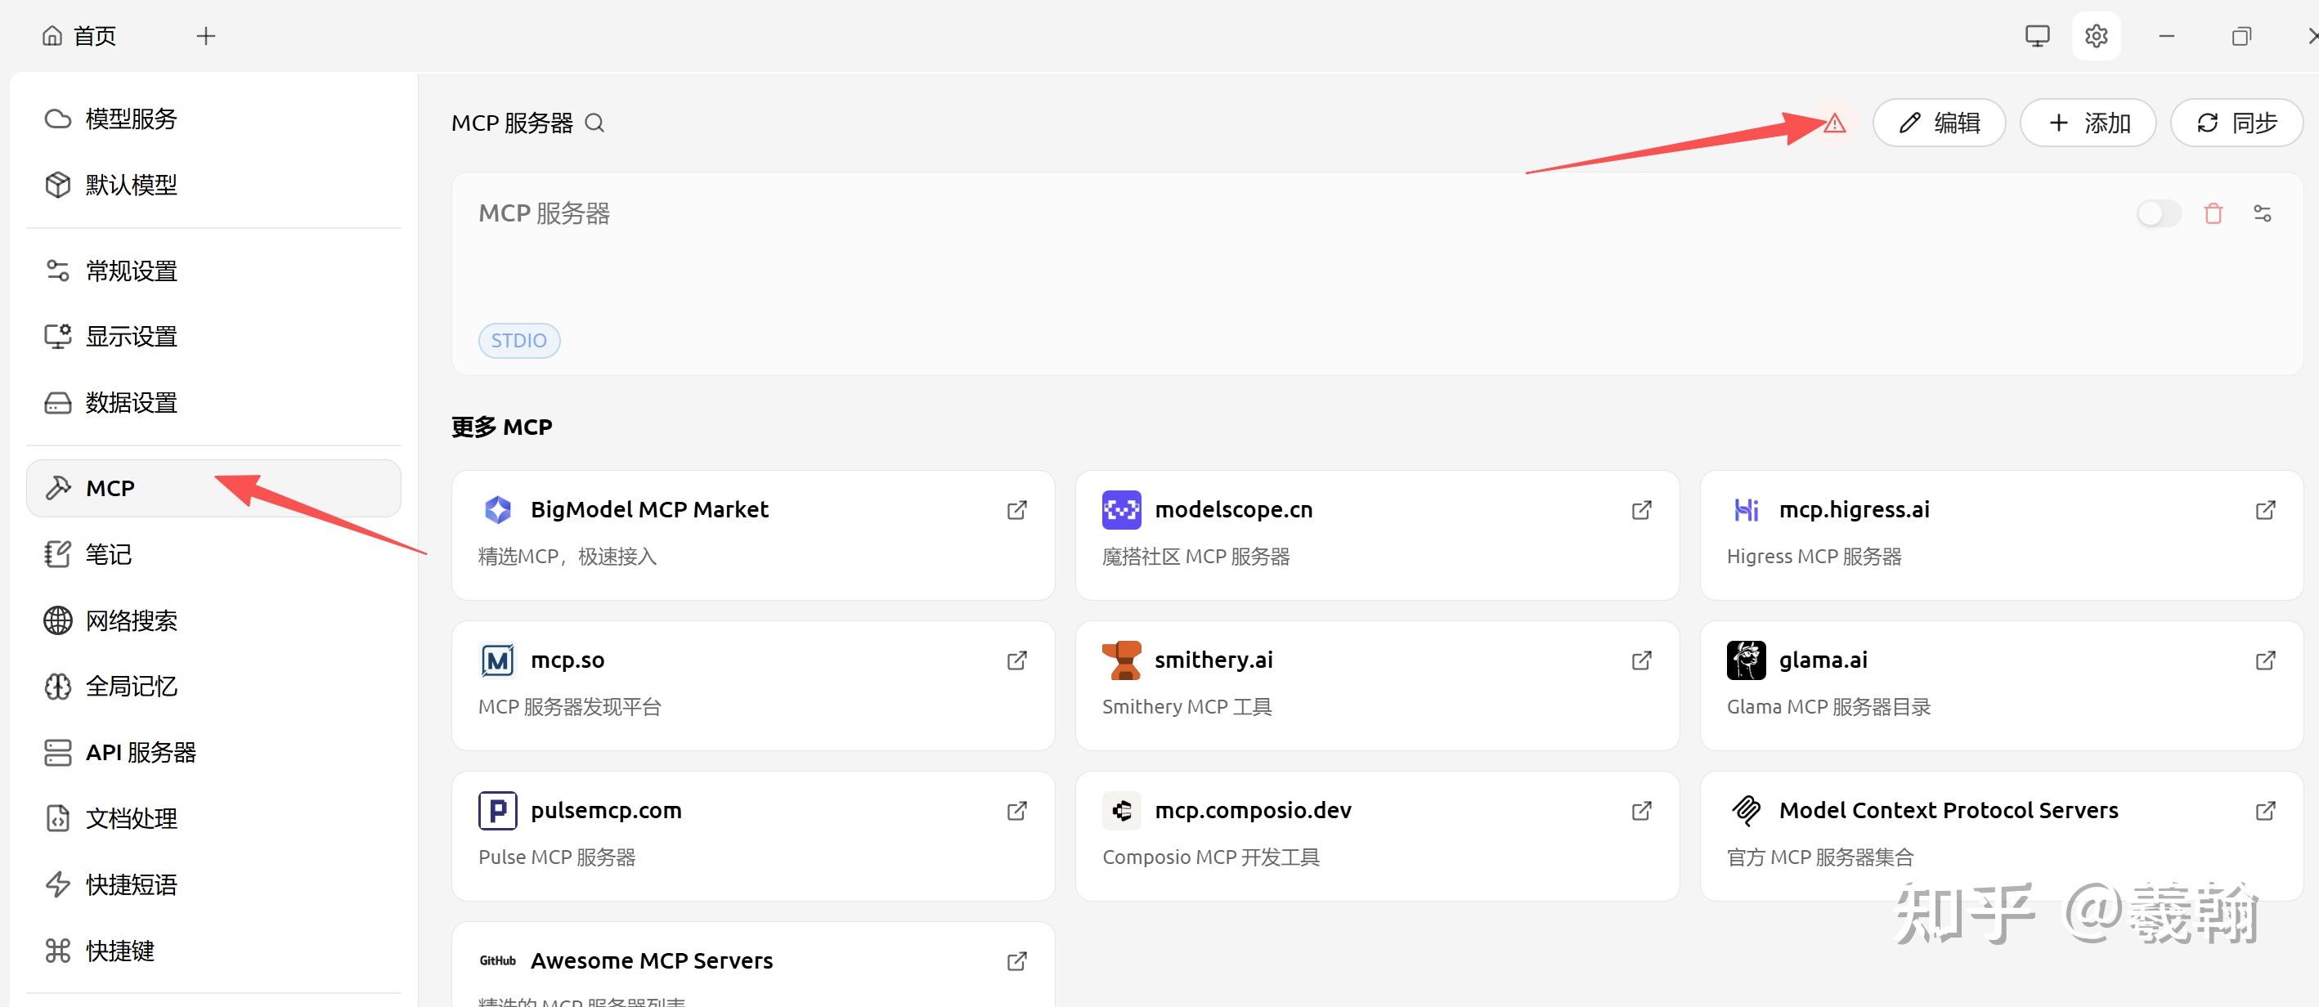Click the search icon beside MCP 服务器 title
Image resolution: width=2319 pixels, height=1007 pixels.
[x=594, y=123]
